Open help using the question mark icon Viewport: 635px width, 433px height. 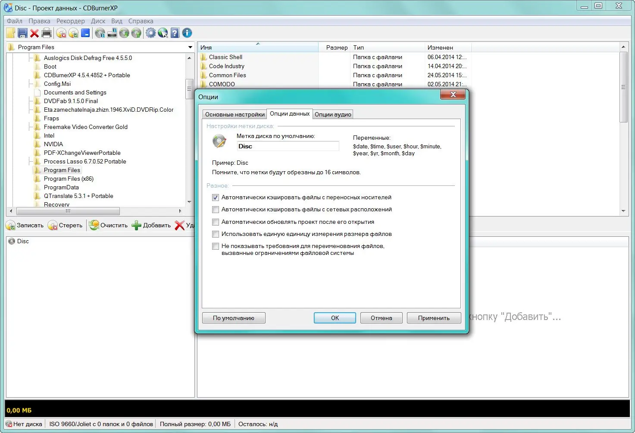pos(175,33)
